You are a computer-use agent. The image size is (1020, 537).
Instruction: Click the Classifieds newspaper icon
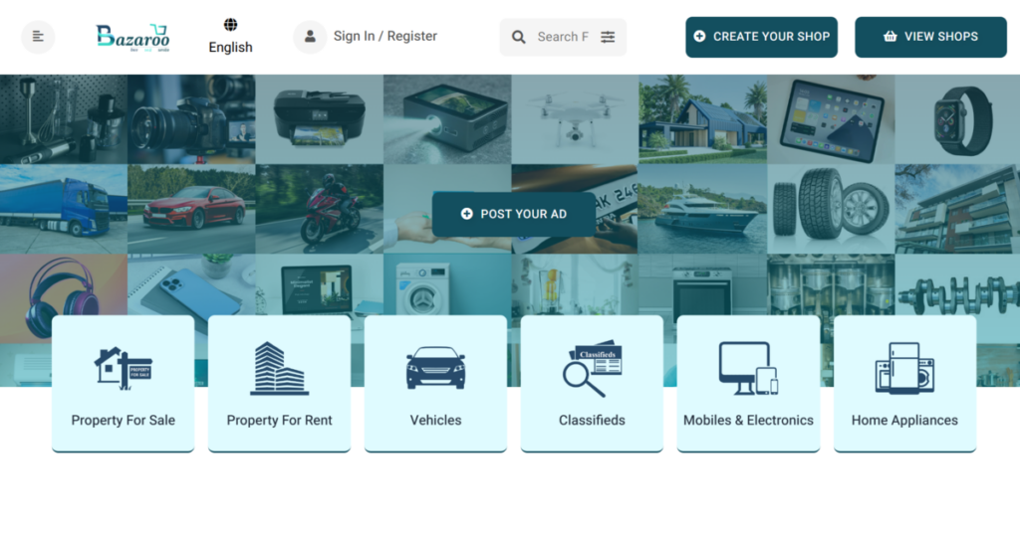[592, 370]
